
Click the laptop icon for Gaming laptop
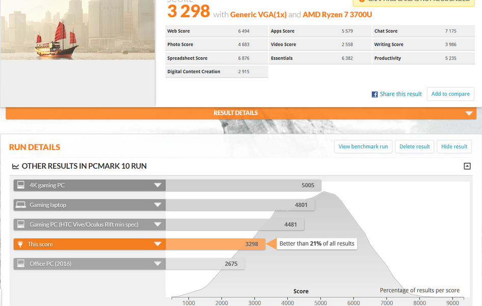click(21, 205)
